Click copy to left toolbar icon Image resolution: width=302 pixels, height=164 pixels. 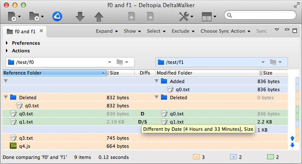point(150,17)
